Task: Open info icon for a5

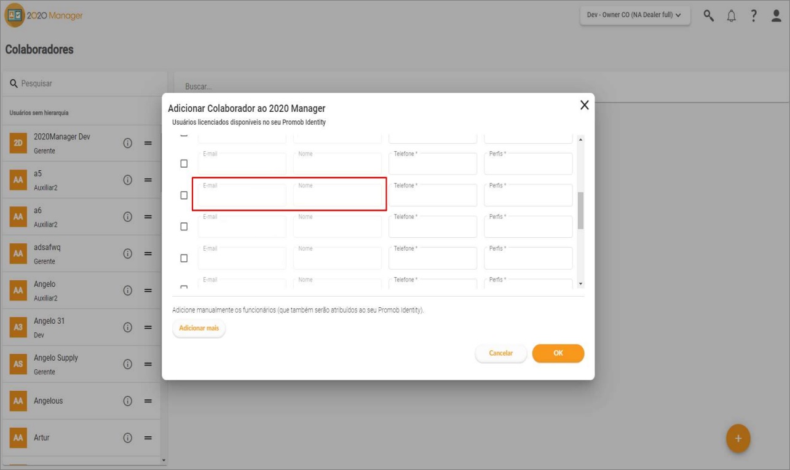Action: pos(128,180)
